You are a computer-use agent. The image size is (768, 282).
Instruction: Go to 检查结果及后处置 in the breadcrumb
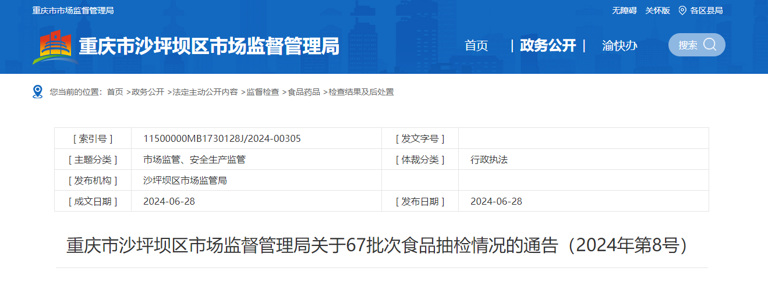click(x=362, y=92)
